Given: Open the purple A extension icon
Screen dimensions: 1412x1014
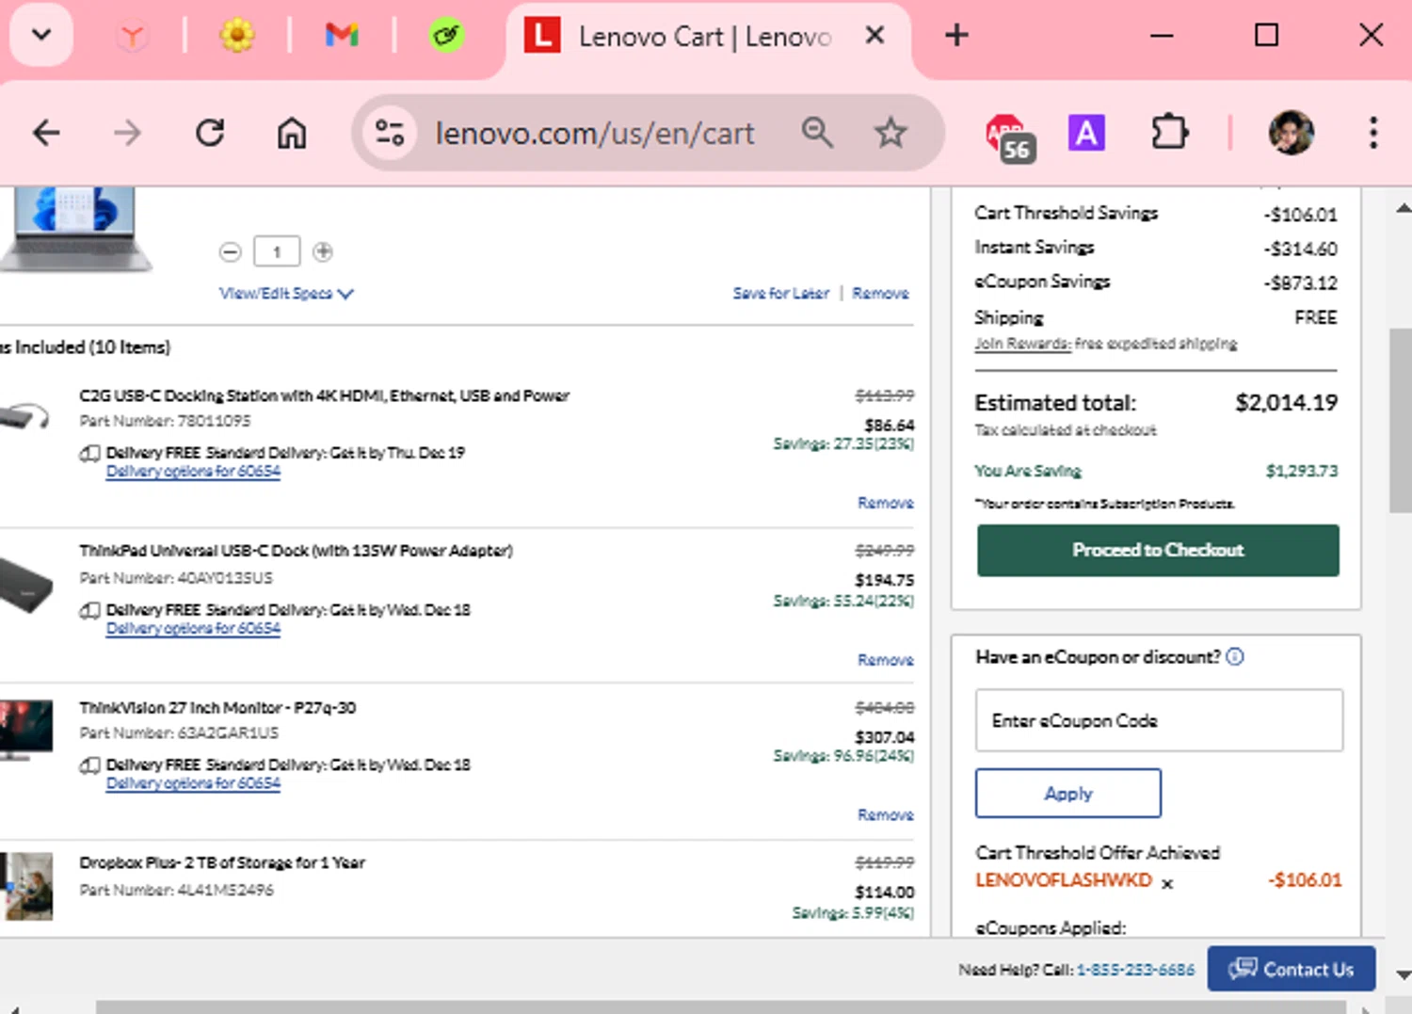Looking at the screenshot, I should pos(1086,133).
